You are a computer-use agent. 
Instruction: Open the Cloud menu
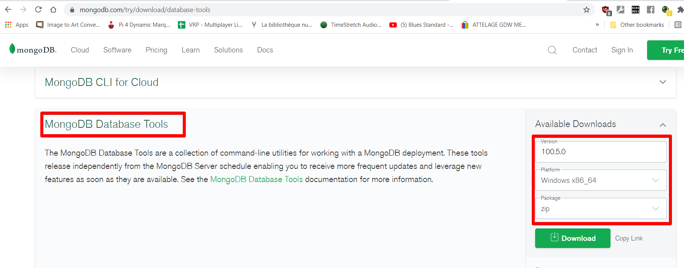(x=80, y=50)
